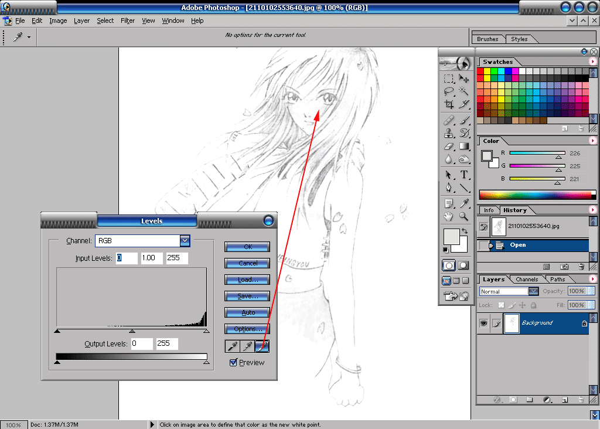Select the Hand tool
The width and height of the screenshot is (600, 429).
click(x=449, y=217)
